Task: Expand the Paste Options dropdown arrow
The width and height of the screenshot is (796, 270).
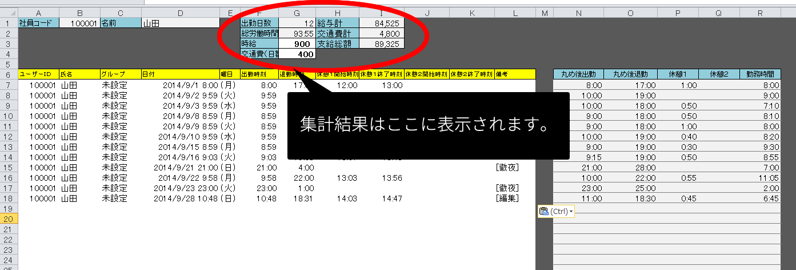Action: click(571, 212)
